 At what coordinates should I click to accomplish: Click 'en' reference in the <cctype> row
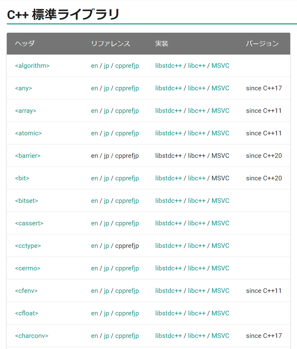point(94,245)
